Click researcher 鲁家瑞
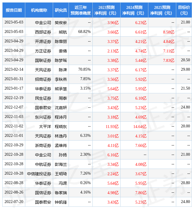Screen dimensions: 192x209 [x=61, y=193]
